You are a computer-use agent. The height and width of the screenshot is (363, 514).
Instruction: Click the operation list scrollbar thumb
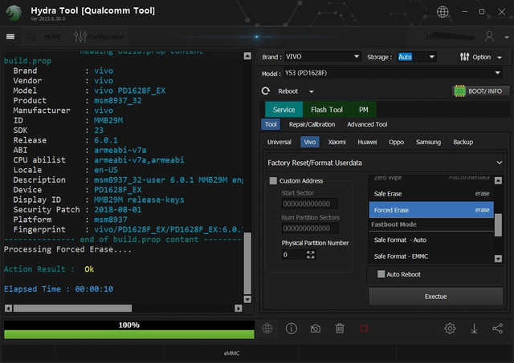pos(498,225)
